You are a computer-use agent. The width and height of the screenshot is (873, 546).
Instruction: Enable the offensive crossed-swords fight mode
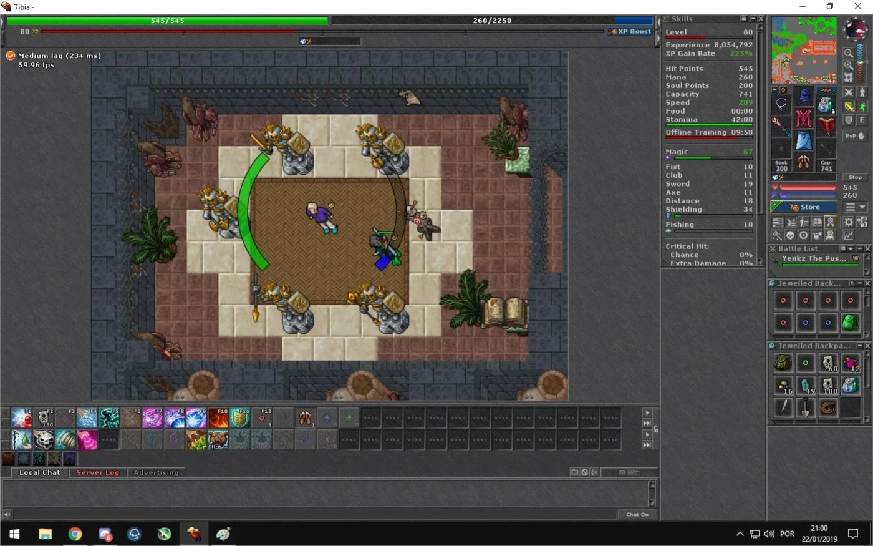(849, 92)
